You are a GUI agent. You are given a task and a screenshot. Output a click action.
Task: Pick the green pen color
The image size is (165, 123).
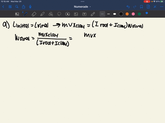click(139, 14)
